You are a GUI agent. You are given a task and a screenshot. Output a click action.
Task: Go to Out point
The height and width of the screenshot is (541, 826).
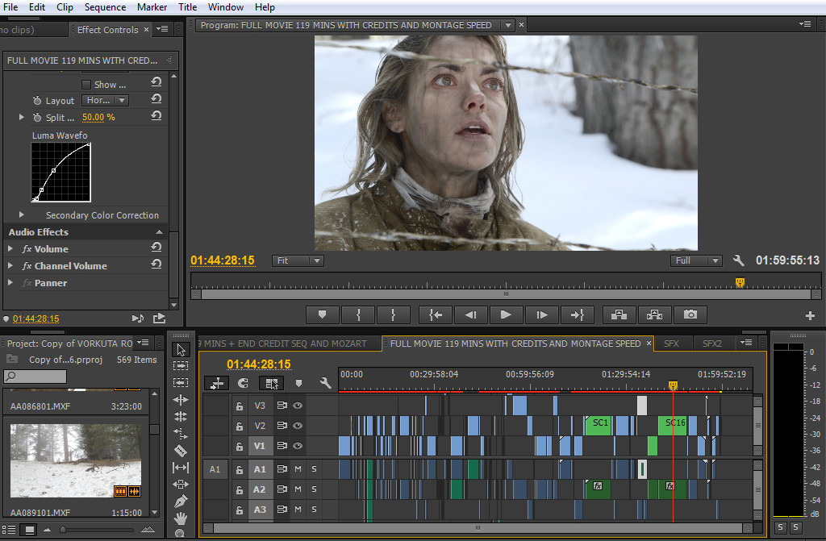tap(578, 315)
